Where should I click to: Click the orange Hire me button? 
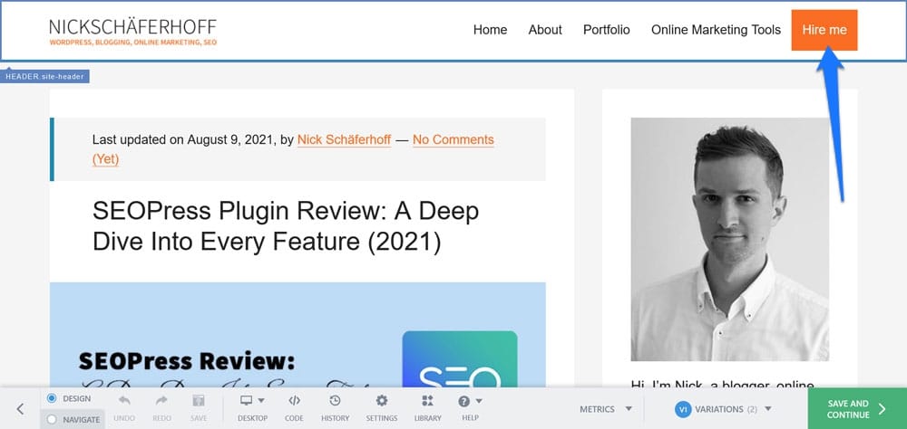824,30
